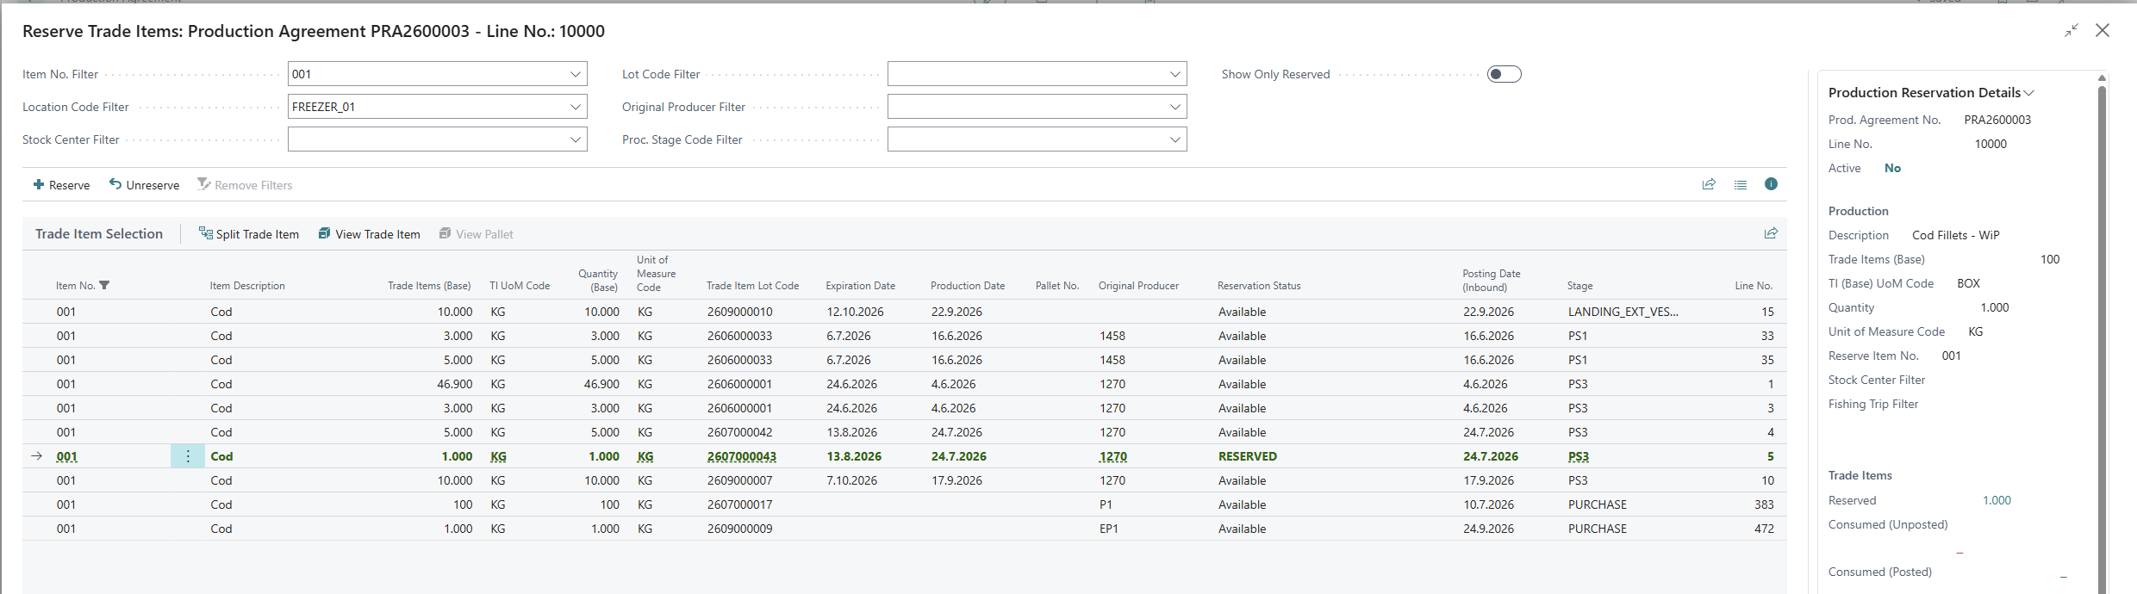
Task: Click the Expiration Date column header
Action: point(860,286)
